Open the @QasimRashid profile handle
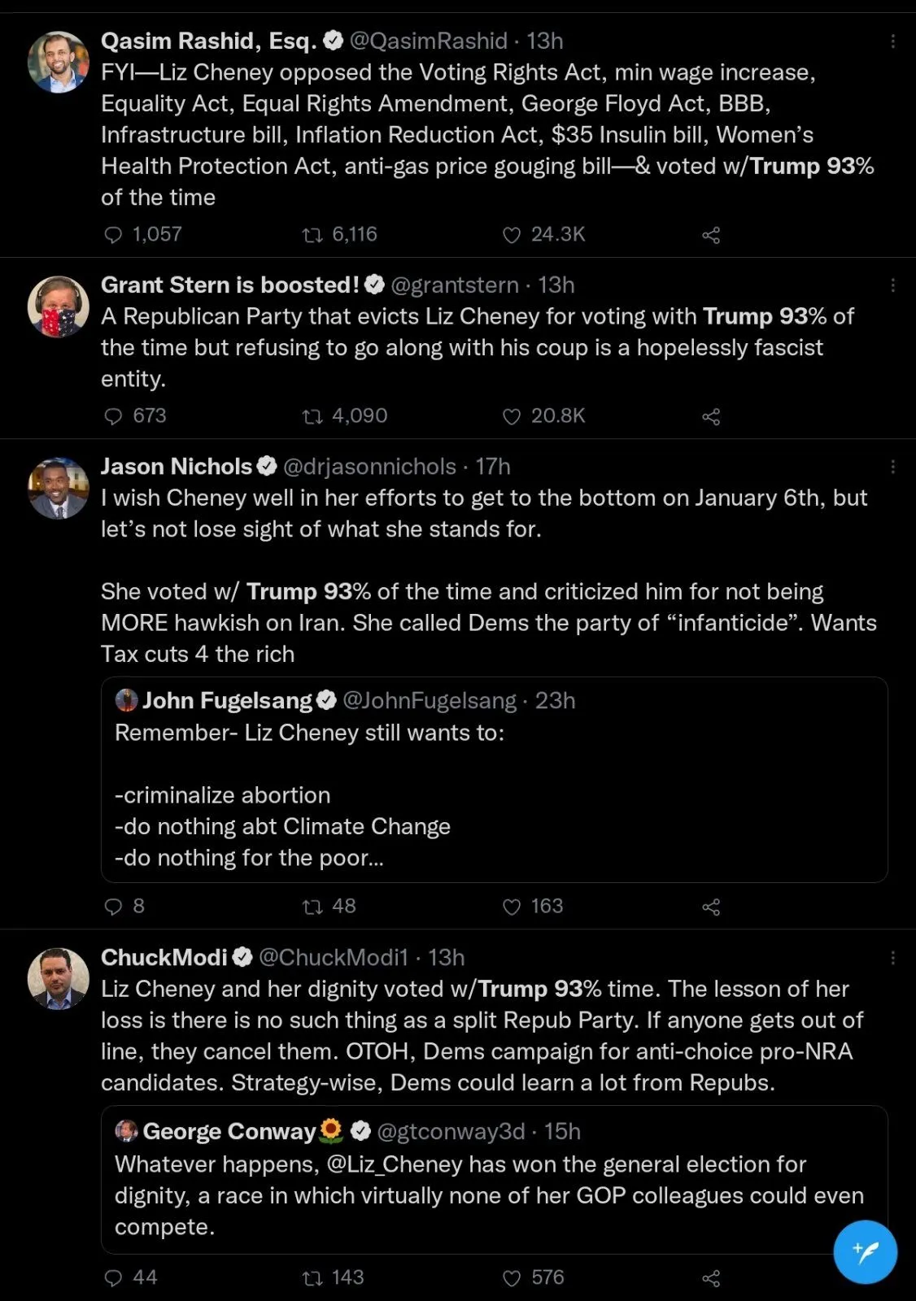 coord(428,41)
